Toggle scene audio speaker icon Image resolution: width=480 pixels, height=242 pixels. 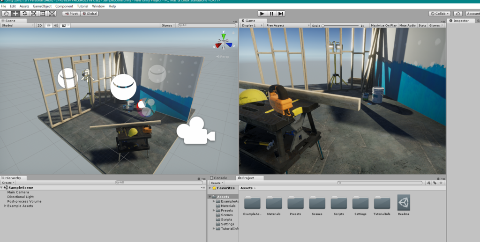[x=56, y=25]
